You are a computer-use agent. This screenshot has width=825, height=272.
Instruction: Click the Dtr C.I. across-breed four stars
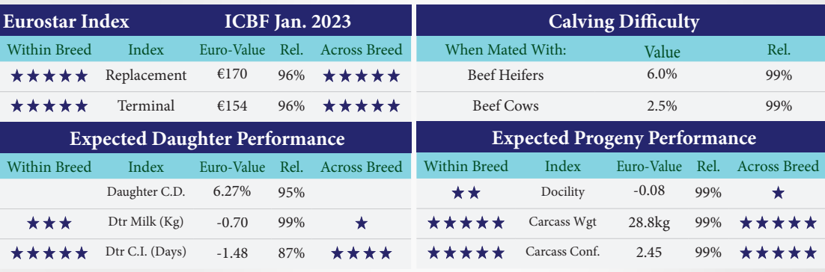coord(361,253)
